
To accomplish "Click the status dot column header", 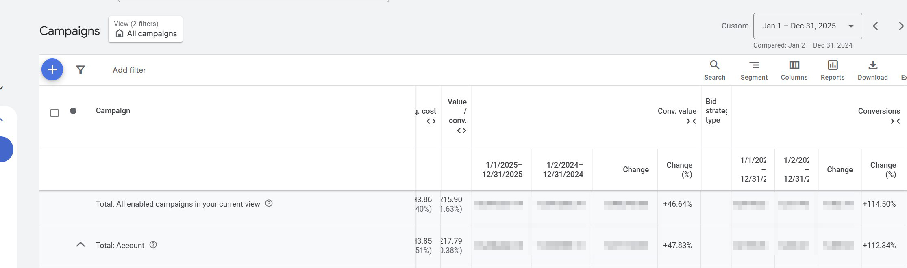I will point(73,111).
